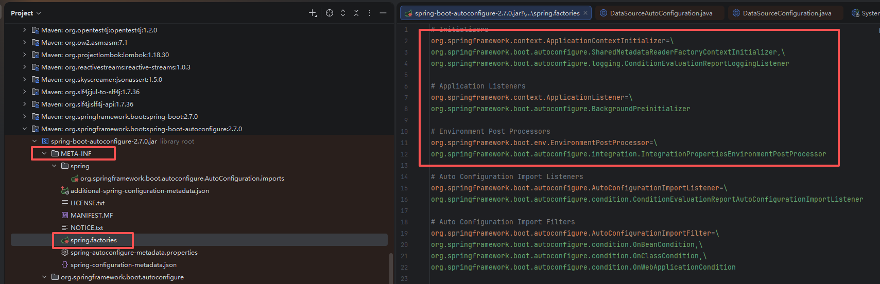Image resolution: width=880 pixels, height=284 pixels.
Task: Select spring-configuration-metadata.json file
Action: [124, 265]
